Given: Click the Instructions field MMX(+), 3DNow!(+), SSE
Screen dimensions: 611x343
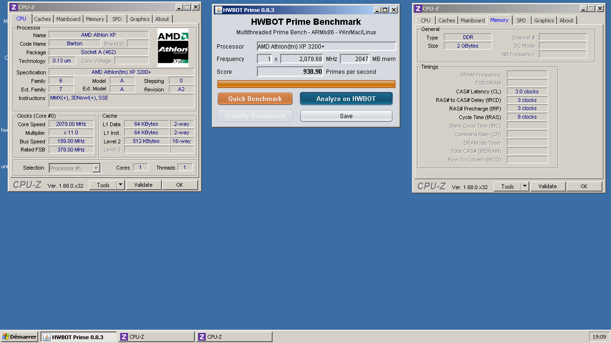Looking at the screenshot, I should click(121, 101).
